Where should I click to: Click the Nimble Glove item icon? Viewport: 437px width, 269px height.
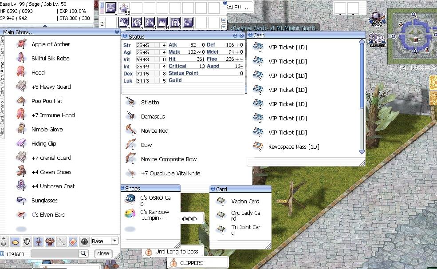(21, 129)
